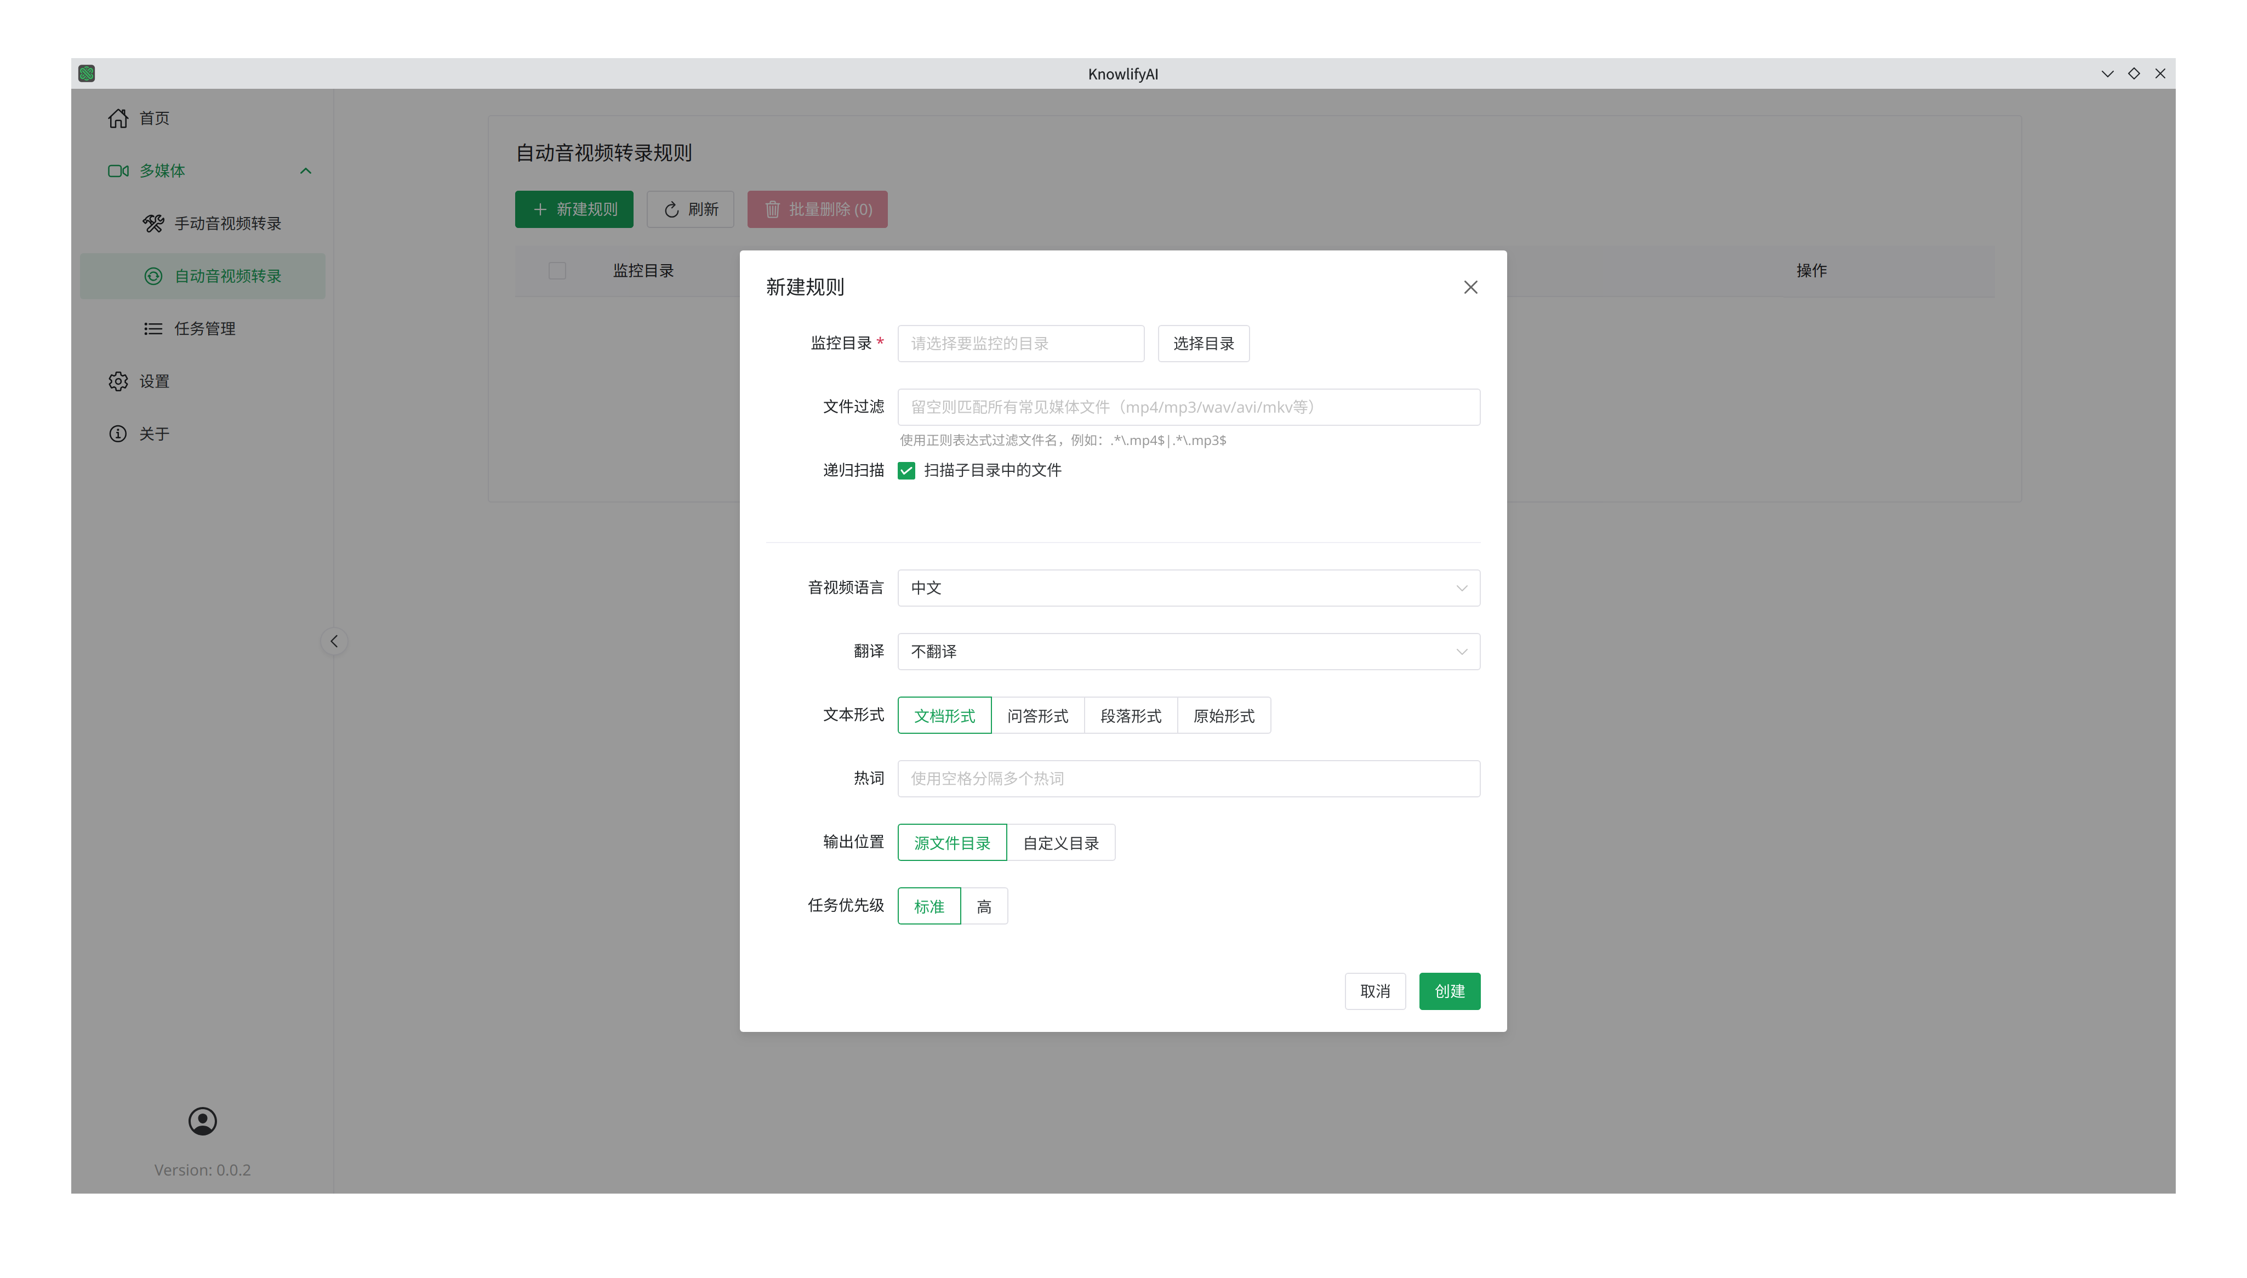Viewport: 2247px width, 1278px height.
Task: Click the KnowlifyAI app logo icon
Action: (x=86, y=74)
